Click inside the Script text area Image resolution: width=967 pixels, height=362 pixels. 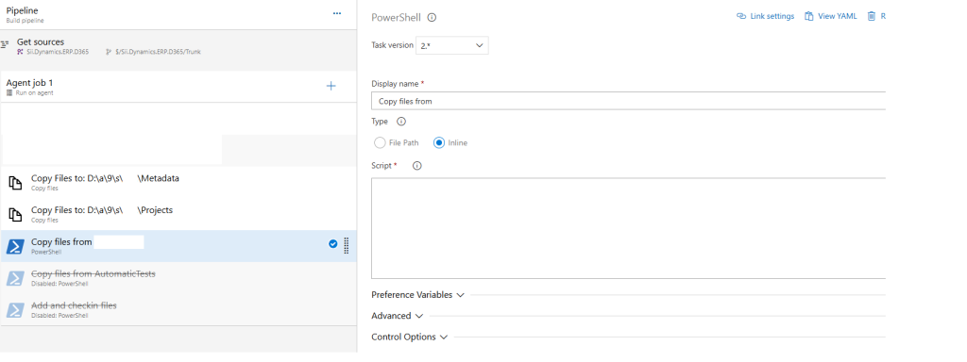[628, 228]
